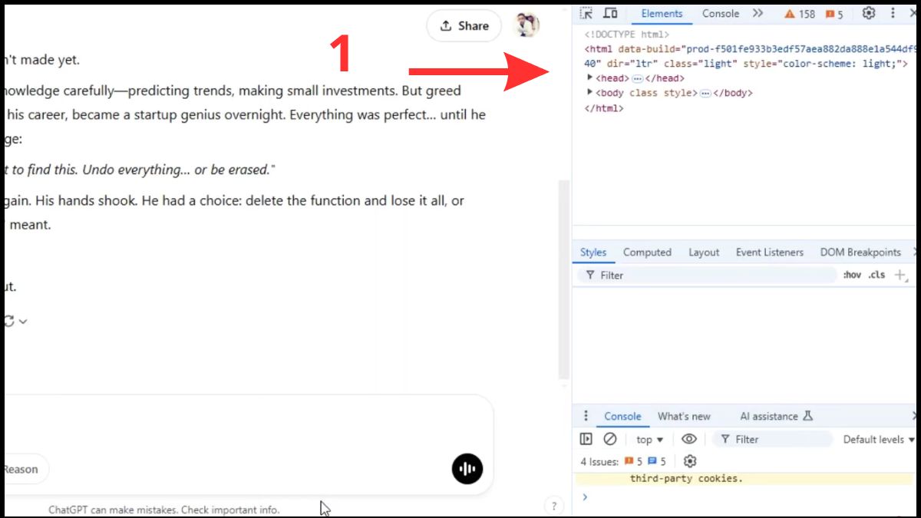
Task: Click the Styles pane Filter field
Action: (706, 275)
